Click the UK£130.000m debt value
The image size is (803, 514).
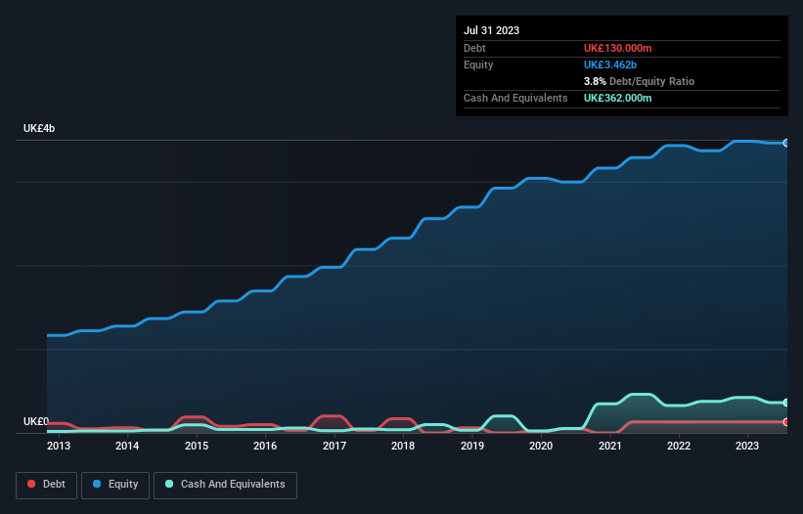click(617, 48)
